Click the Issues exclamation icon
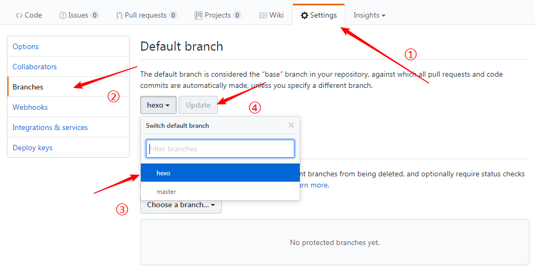 click(62, 15)
